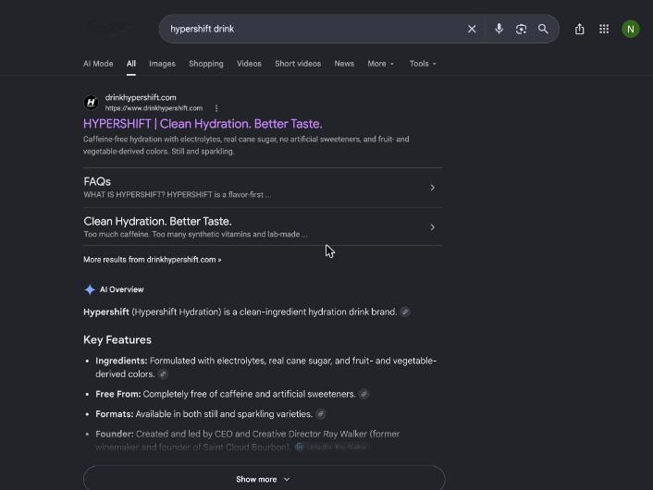The image size is (653, 490).
Task: Open source chip after Saint Cloud Bourbon
Action: pos(331,447)
